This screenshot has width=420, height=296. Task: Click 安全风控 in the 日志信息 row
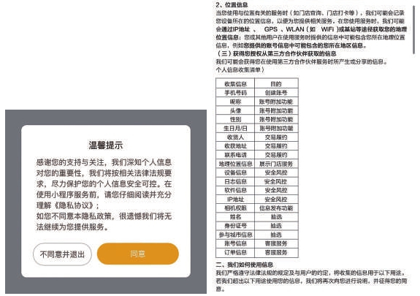pyautogui.click(x=276, y=181)
